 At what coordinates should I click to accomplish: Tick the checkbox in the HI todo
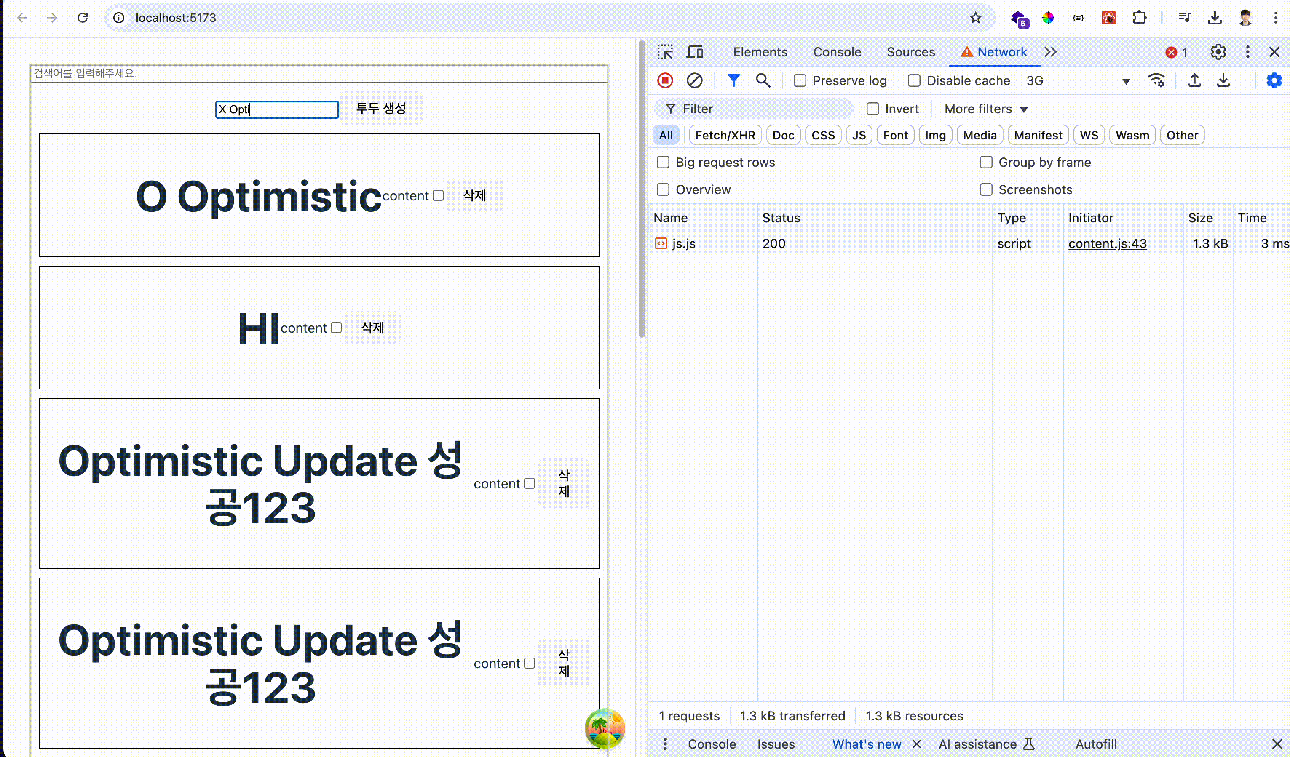click(336, 328)
